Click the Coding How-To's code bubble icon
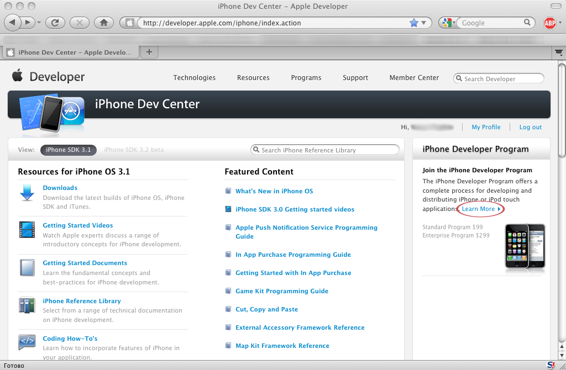Screen dimensions: 566x370 click(x=27, y=342)
